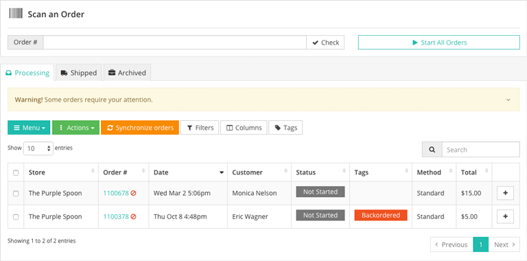This screenshot has width=527, height=261.
Task: Click The Purple Spoon in Eric Wagner's row
Action: (55, 216)
